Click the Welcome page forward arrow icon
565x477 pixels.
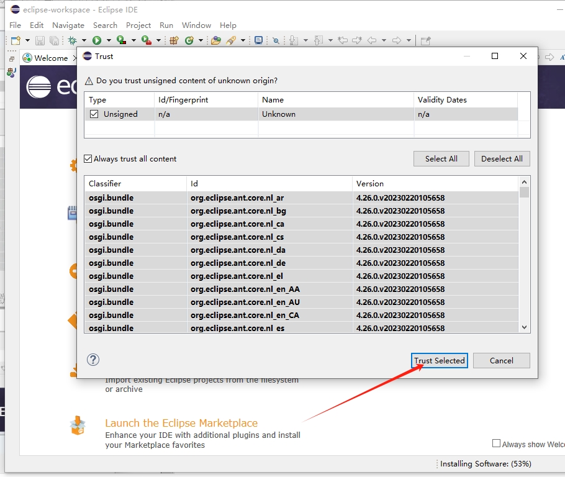pos(549,57)
